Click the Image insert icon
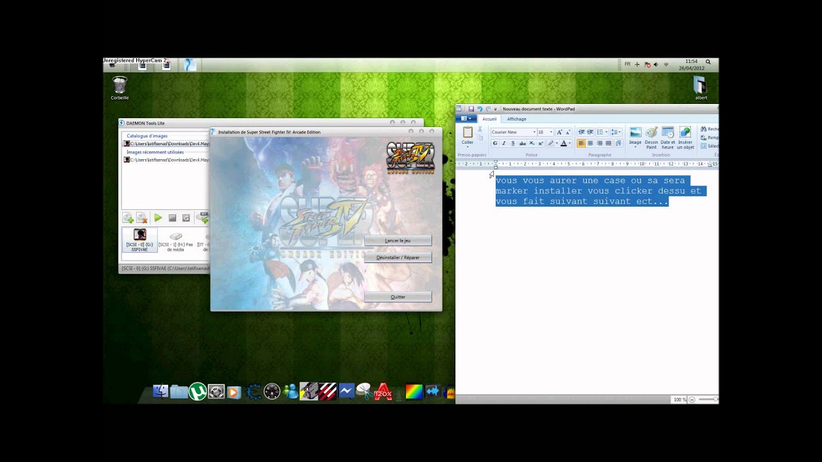This screenshot has height=462, width=822. (x=635, y=132)
